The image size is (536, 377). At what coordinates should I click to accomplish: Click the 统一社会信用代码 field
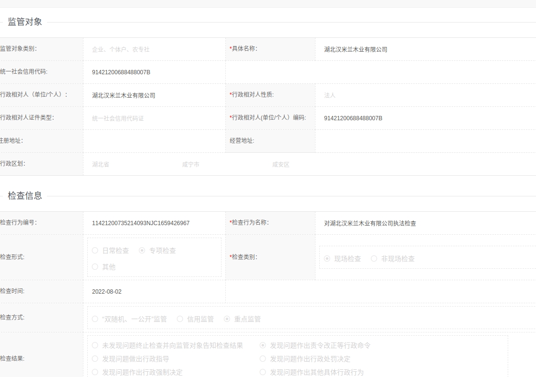pyautogui.click(x=154, y=72)
